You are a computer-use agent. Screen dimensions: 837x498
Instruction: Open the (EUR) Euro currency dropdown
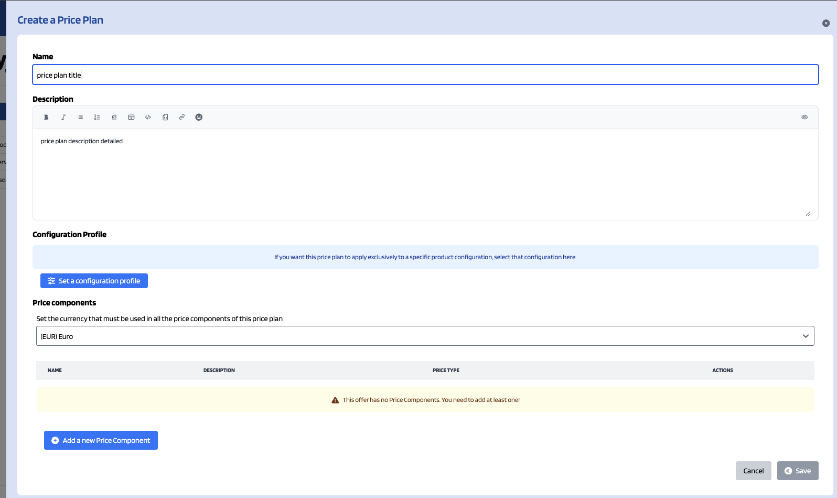(x=425, y=336)
